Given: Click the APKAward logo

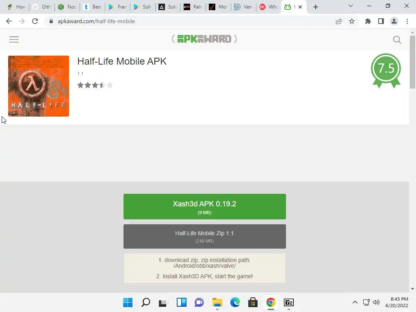Looking at the screenshot, I should 204,39.
